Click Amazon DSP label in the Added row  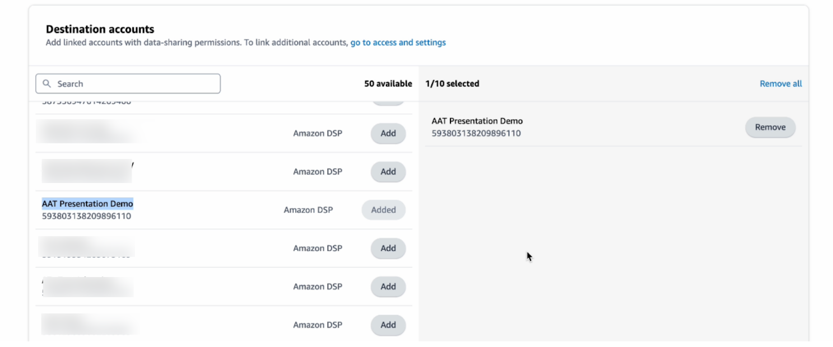click(x=308, y=210)
